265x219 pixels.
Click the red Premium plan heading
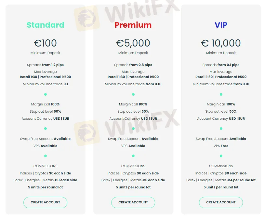pyautogui.click(x=133, y=25)
